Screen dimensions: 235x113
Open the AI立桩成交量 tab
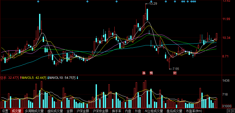pyautogui.click(x=154, y=111)
